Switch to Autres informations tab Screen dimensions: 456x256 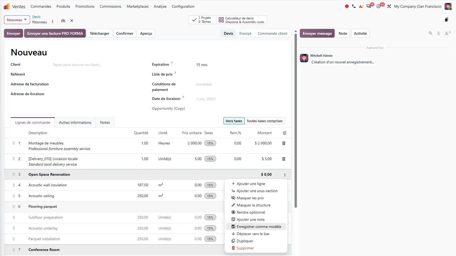75,122
